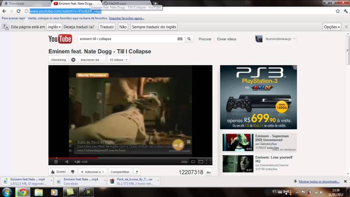Screen dimensions: 350x197
Task: Open the Enviar vídeos link
Action: click(x=227, y=39)
